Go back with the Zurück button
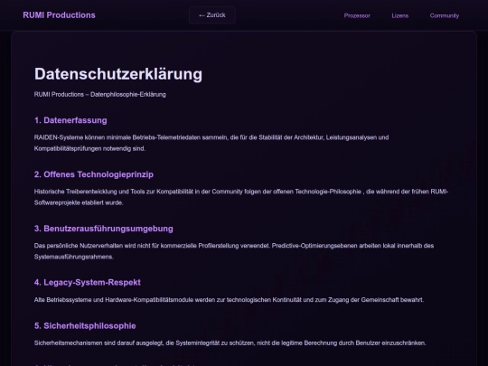The height and width of the screenshot is (366, 488). pos(212,15)
